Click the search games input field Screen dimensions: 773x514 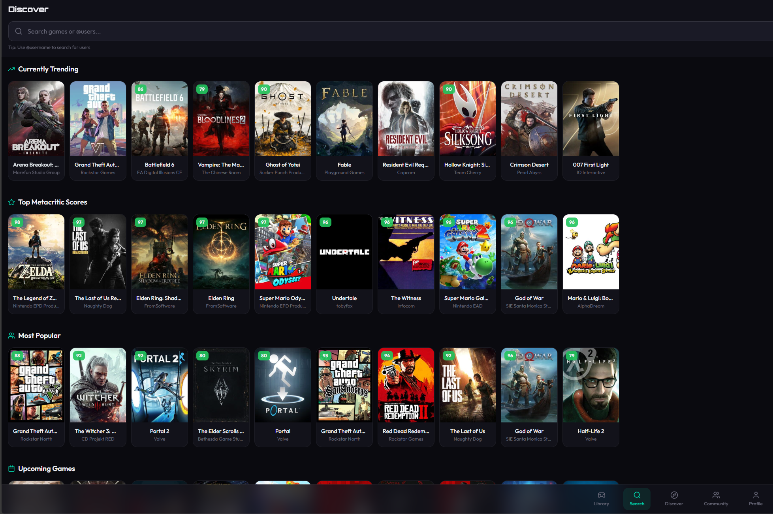(x=197, y=31)
